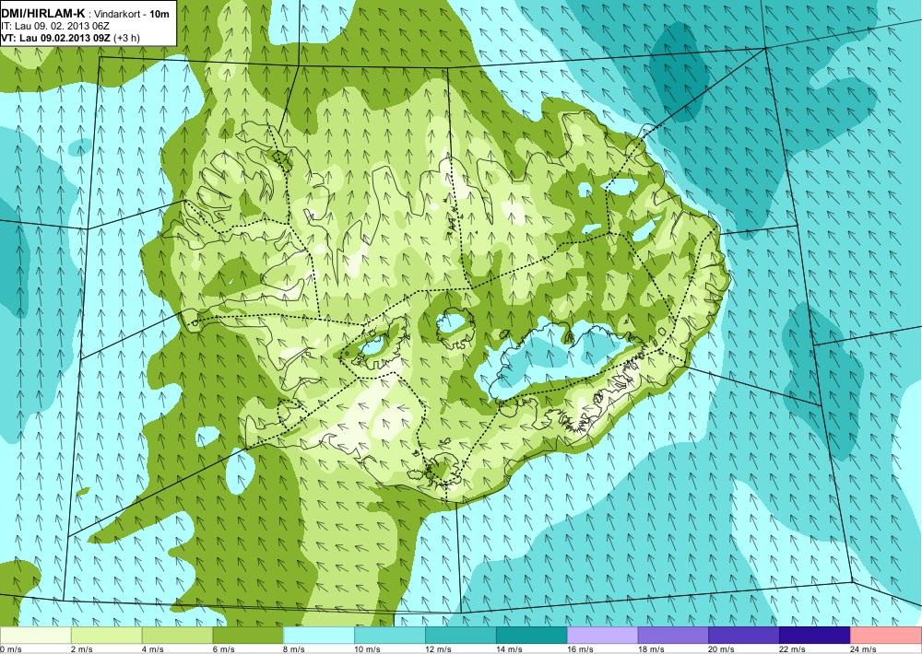The width and height of the screenshot is (922, 654).
Task: Click the "IT: Lau 09. 02. 2013 06Z" line
Action: click(x=55, y=26)
